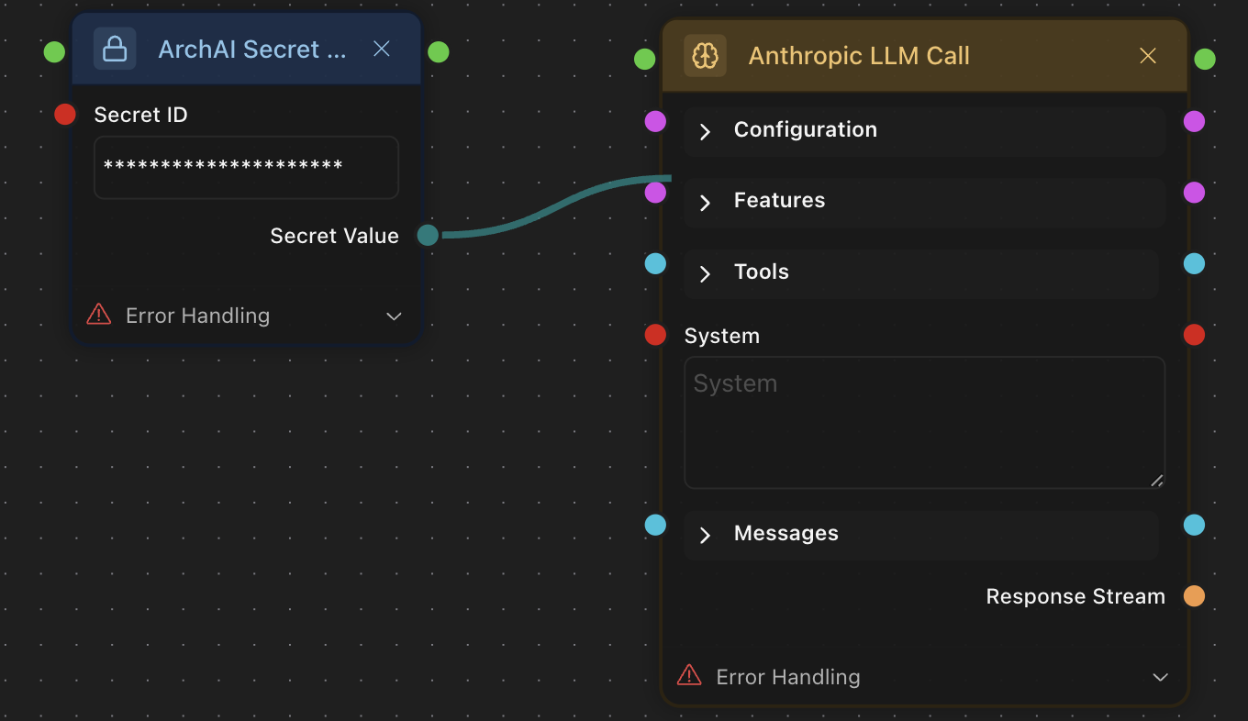
Task: Click the masked Secret ID input field
Action: (x=246, y=167)
